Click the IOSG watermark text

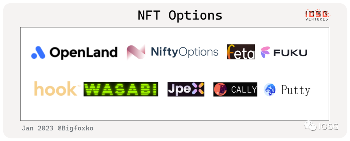pos(329,127)
